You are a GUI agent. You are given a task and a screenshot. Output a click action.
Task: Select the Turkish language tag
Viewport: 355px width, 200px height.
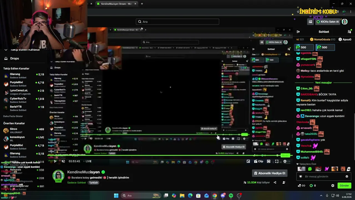point(93,182)
